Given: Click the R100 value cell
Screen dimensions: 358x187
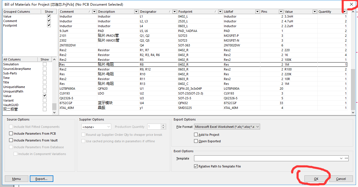Looking at the screenshot, I should coord(300,69).
